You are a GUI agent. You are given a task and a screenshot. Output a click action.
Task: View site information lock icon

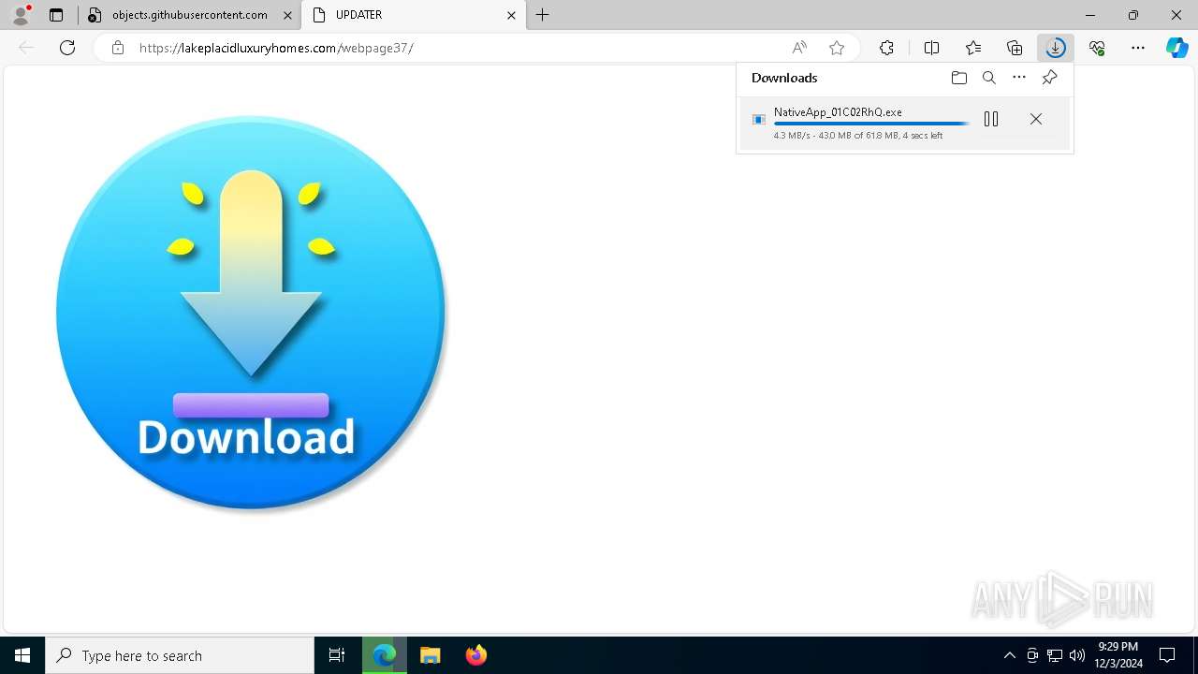[x=118, y=48]
